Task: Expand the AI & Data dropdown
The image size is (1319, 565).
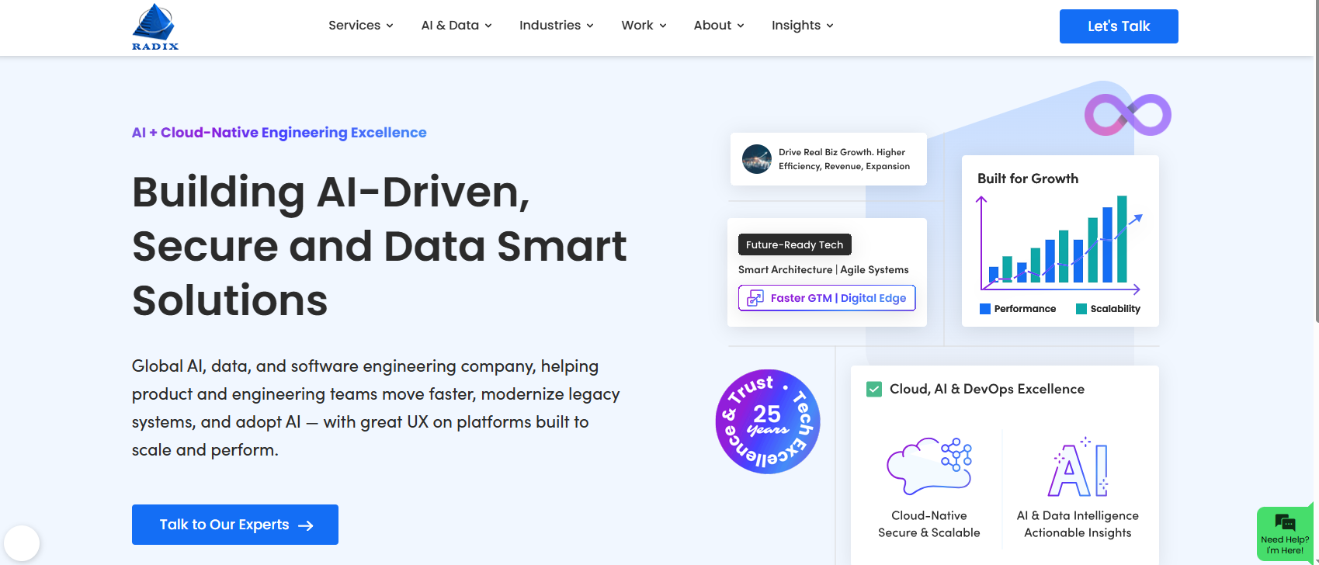Action: (456, 26)
